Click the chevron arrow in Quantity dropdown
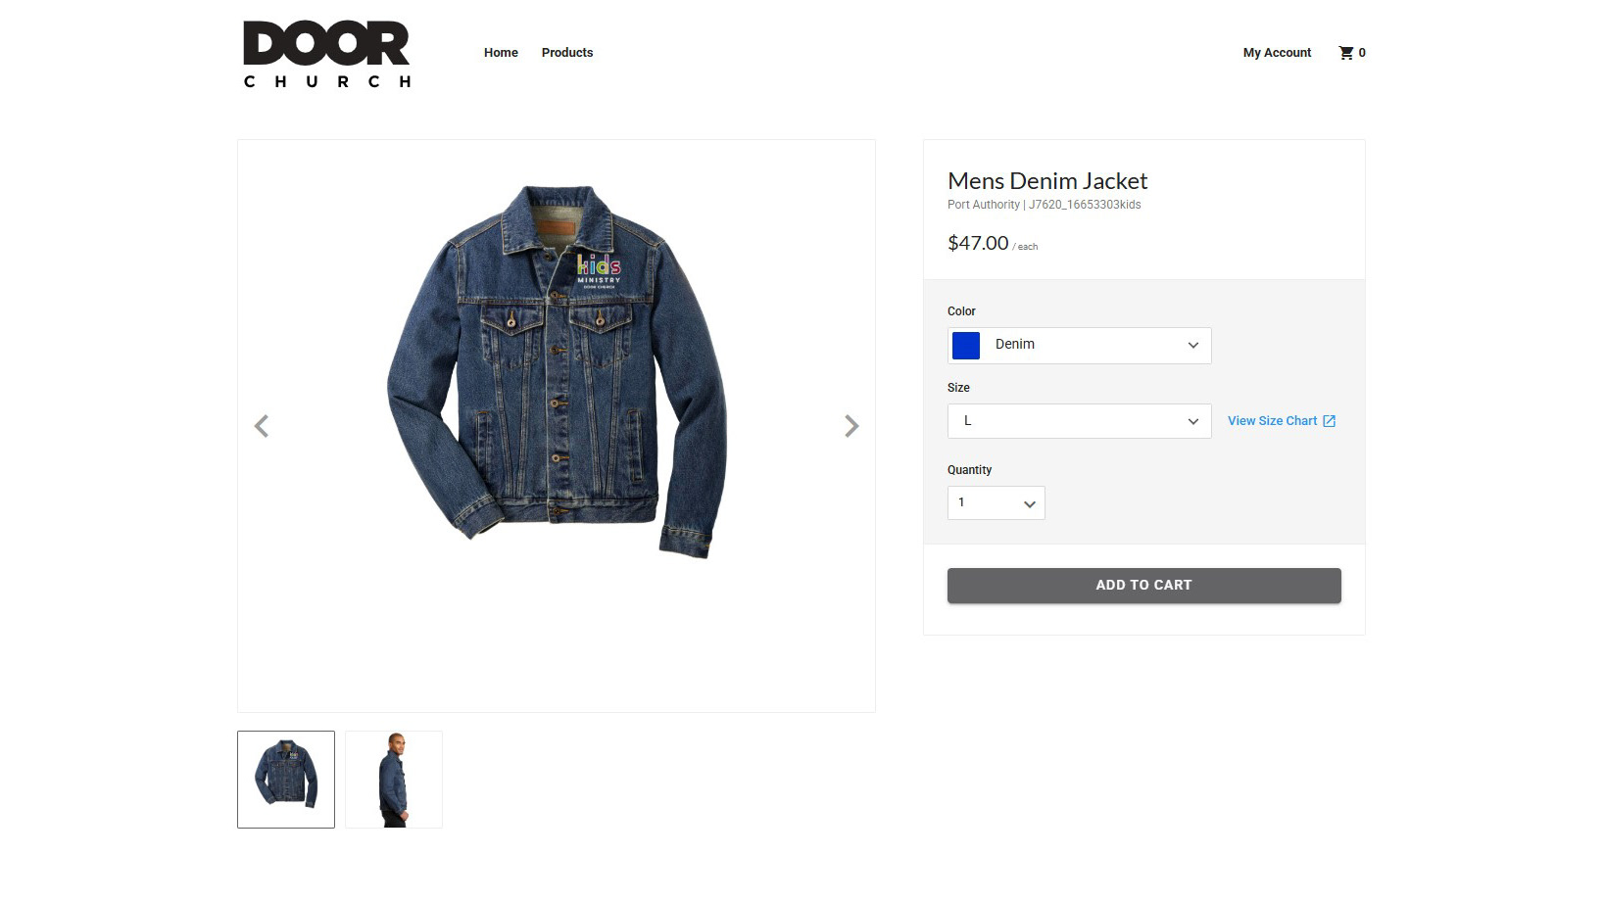 point(1030,503)
